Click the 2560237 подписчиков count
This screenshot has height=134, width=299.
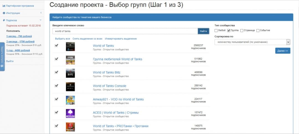point(198,47)
